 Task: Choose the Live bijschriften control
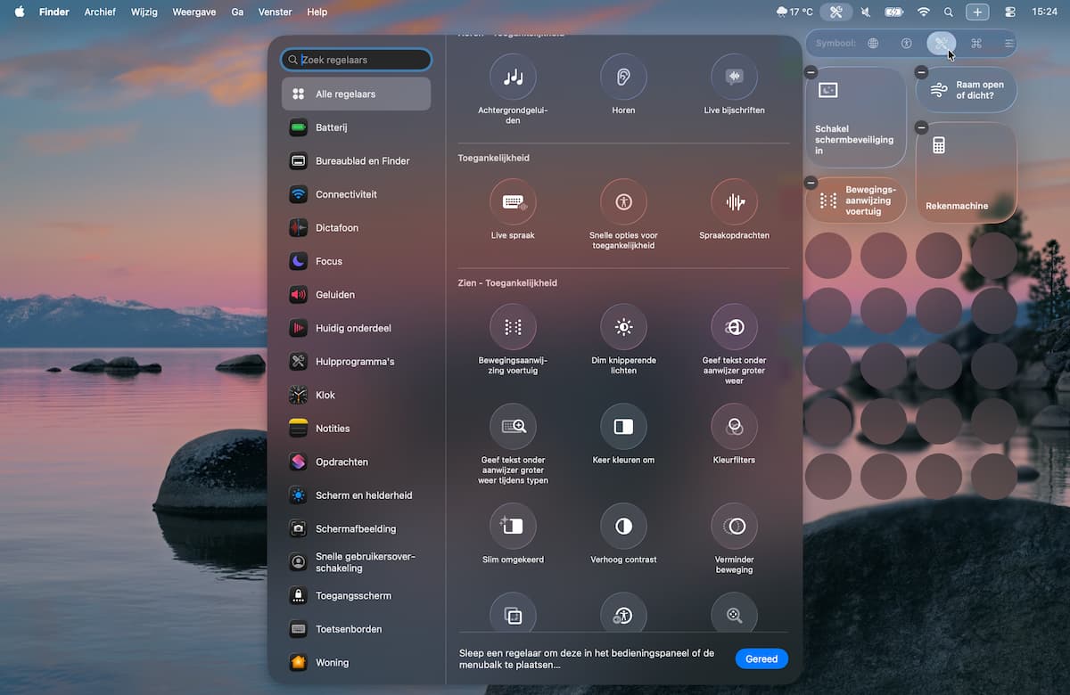[x=734, y=77]
